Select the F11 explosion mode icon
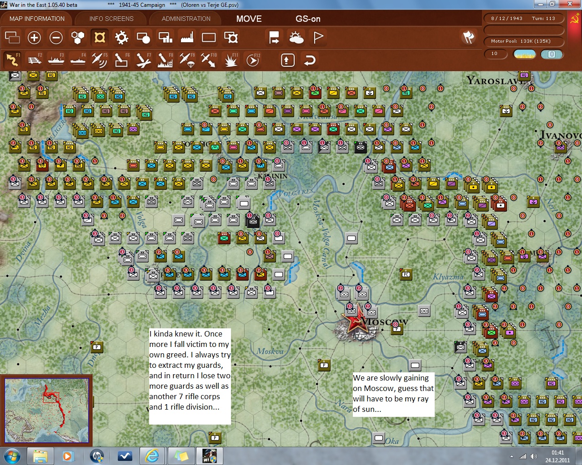 [x=231, y=60]
